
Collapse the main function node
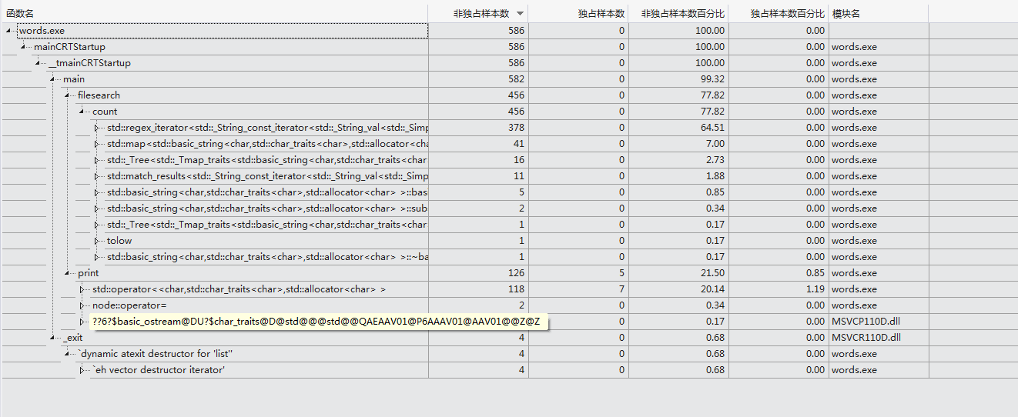(x=52, y=79)
